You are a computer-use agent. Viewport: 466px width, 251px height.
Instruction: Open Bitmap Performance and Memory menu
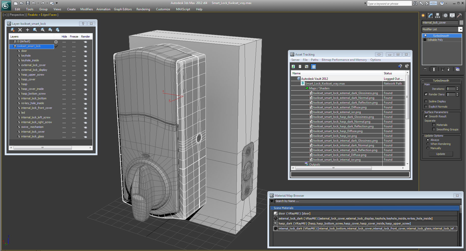point(344,60)
